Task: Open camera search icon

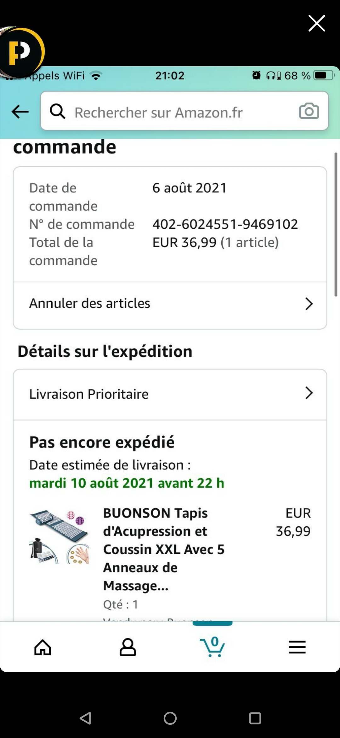Action: click(309, 111)
